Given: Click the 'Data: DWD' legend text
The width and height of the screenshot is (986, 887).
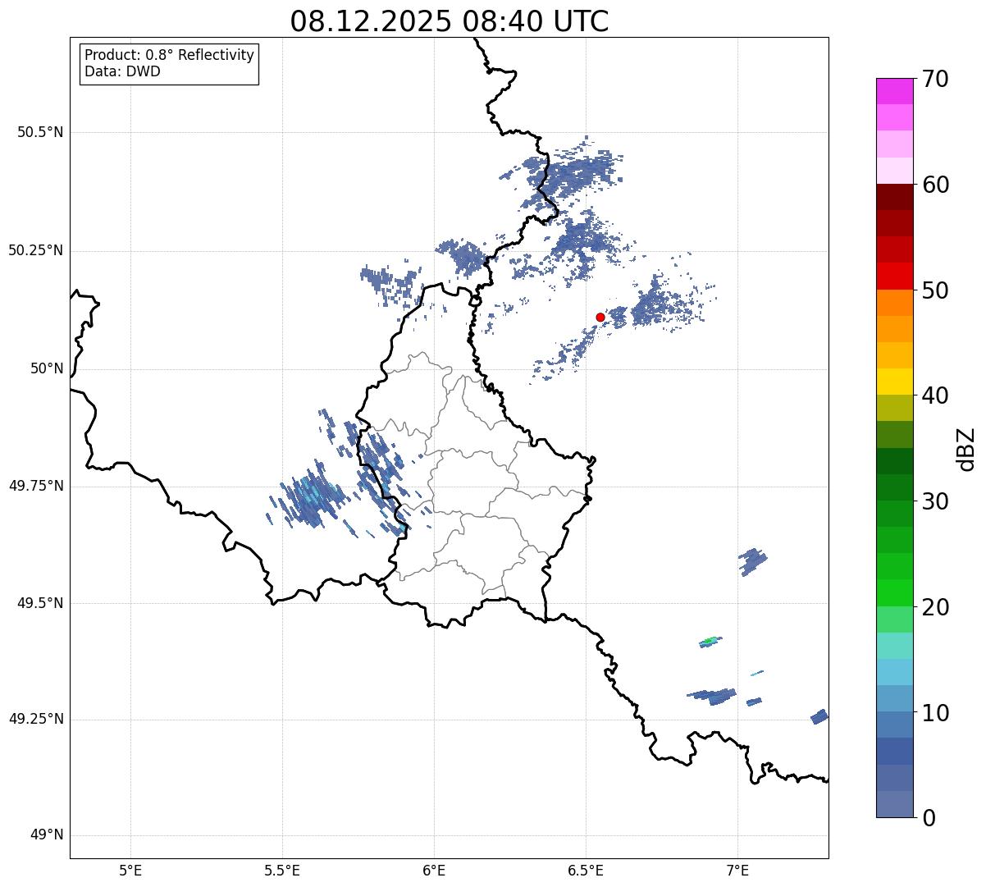Looking at the screenshot, I should (x=122, y=71).
